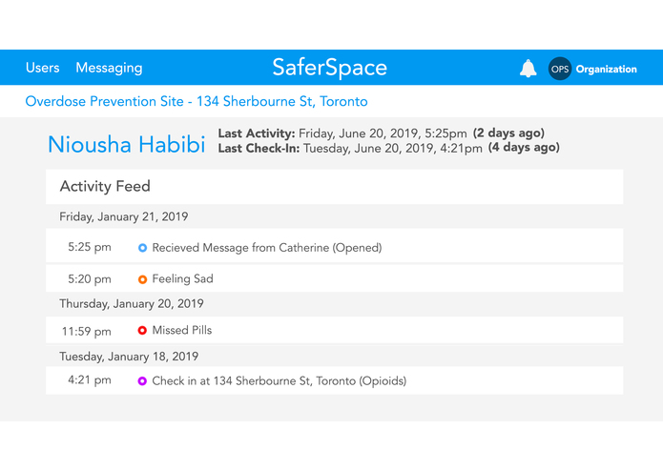Open the notifications bell
This screenshot has height=471, width=663.
[528, 69]
